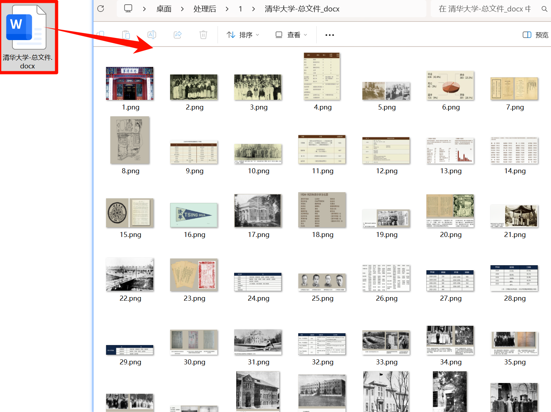
Task: Select the TSING HUA pennant thumbnail 16.png
Action: [x=194, y=215]
